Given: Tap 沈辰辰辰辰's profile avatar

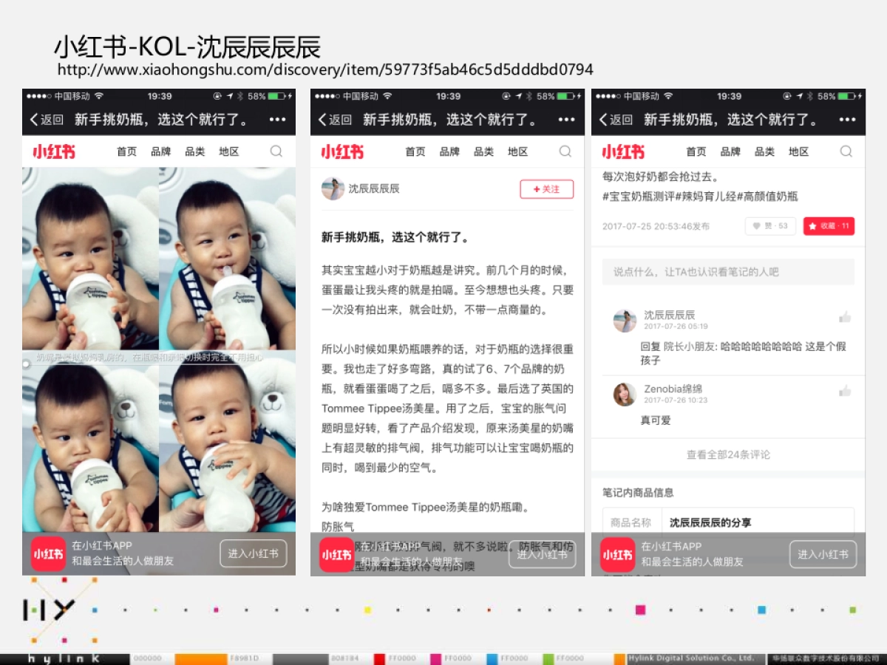Looking at the screenshot, I should (333, 188).
